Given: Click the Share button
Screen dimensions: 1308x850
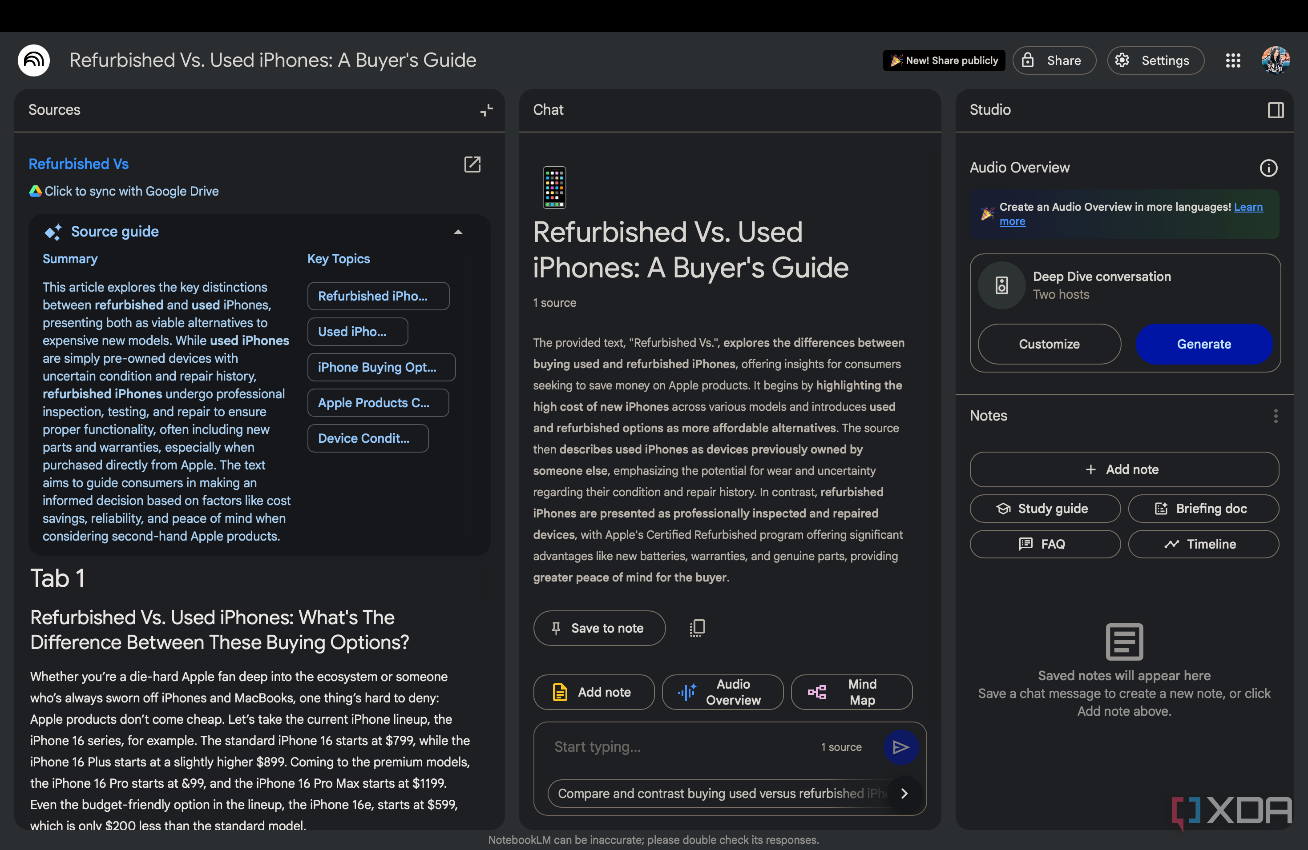Looking at the screenshot, I should pyautogui.click(x=1054, y=60).
